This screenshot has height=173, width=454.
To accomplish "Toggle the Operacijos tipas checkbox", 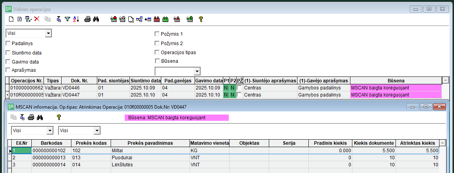I will (157, 52).
